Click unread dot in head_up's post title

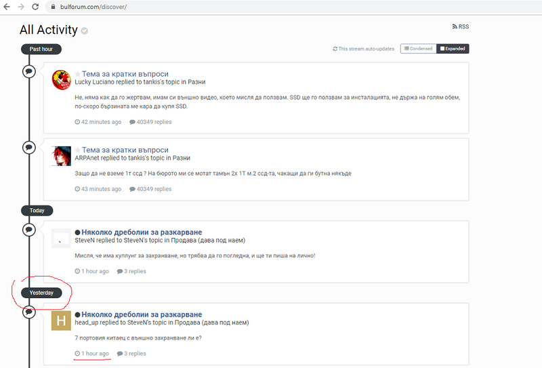(x=77, y=314)
